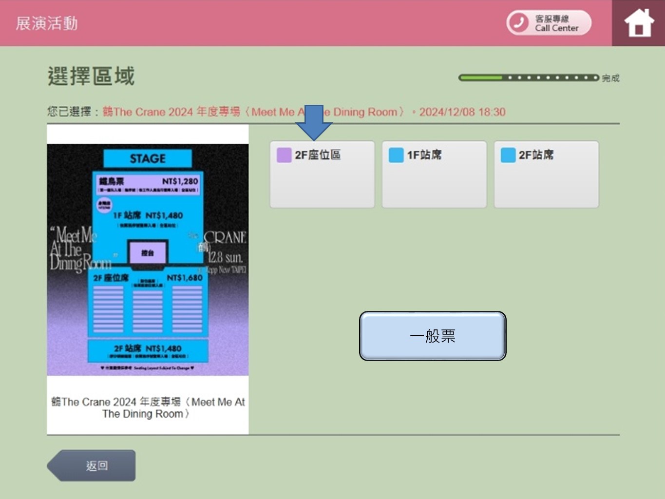This screenshot has height=499, width=665.
Task: Click the red selected event title text
Action: (253, 112)
